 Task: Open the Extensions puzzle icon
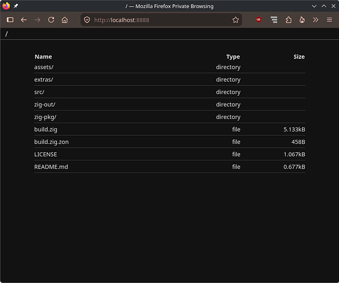pyautogui.click(x=289, y=20)
